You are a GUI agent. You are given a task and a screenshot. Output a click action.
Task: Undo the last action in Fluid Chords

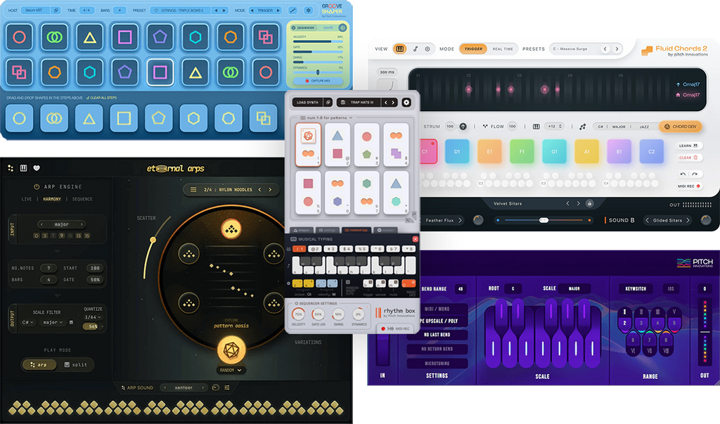[683, 174]
